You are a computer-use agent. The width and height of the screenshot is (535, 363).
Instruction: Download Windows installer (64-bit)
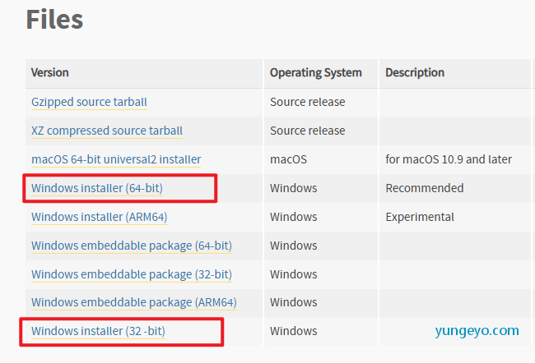click(x=97, y=188)
